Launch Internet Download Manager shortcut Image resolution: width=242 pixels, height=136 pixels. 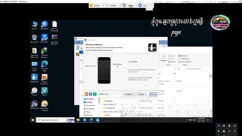[x=45, y=53]
